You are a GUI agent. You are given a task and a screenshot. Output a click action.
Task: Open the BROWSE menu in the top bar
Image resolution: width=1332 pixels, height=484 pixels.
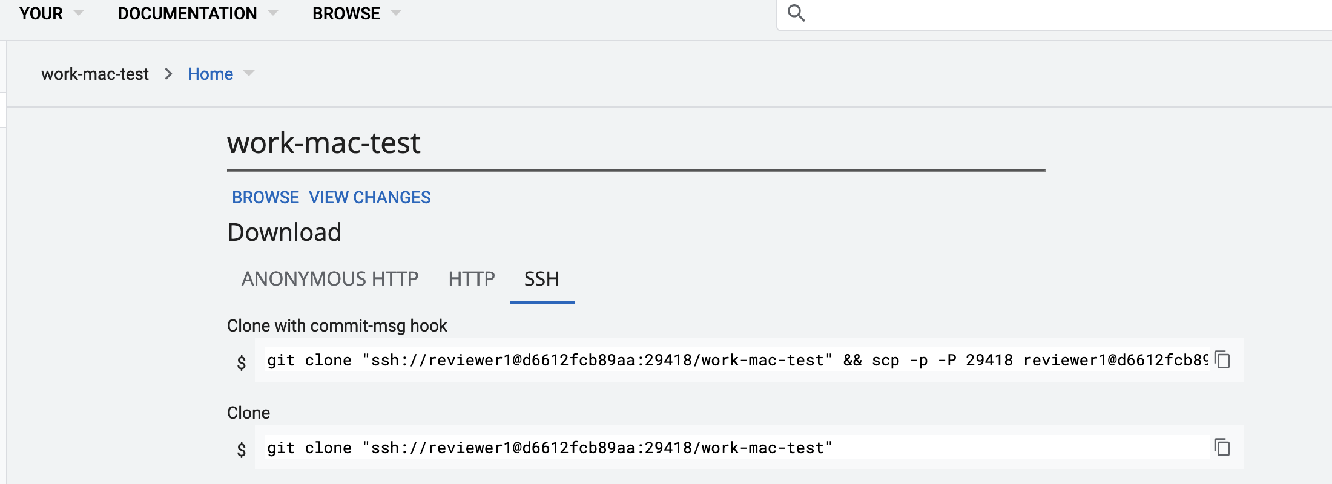(x=346, y=13)
